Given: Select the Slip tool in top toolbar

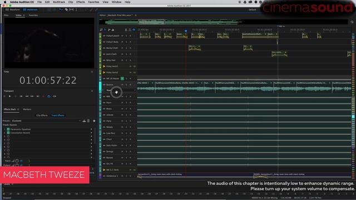Looking at the screenshot, I should pos(71,10).
